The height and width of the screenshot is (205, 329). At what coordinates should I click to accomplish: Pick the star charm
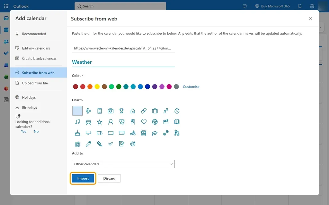click(x=100, y=122)
